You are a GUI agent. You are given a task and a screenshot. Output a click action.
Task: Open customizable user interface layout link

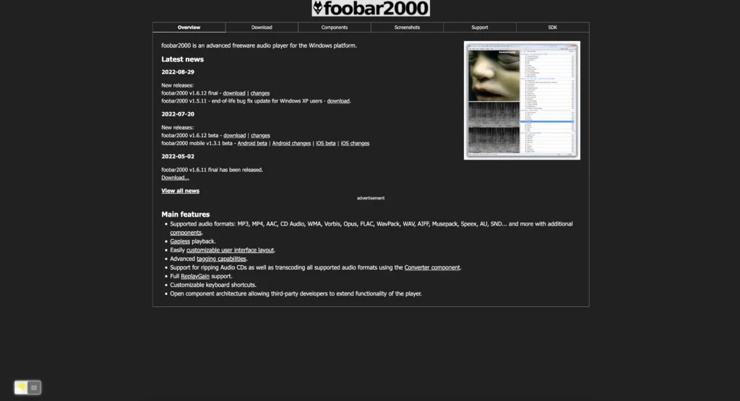[230, 250]
